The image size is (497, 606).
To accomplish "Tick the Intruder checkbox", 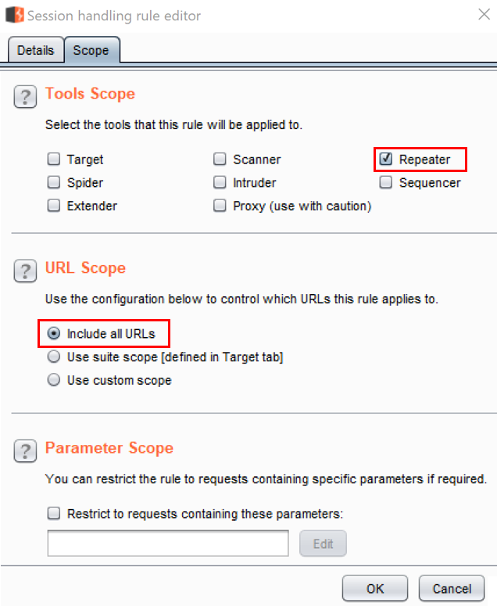I will pyautogui.click(x=220, y=183).
